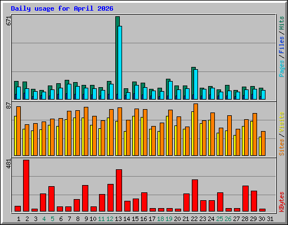This screenshot has height=225, width=288.
Task: Click day label 22 on the axis
Action: pyautogui.click(x=194, y=219)
